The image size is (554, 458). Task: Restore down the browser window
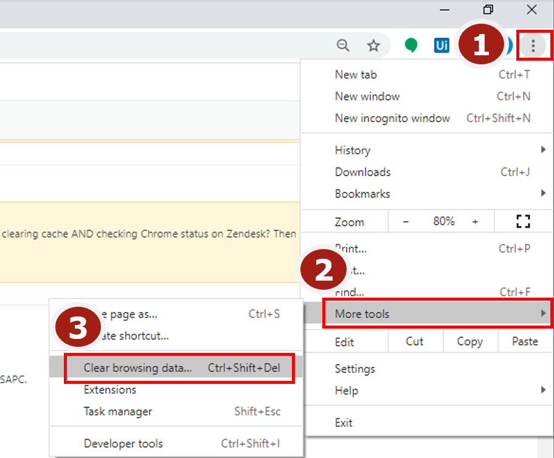(488, 10)
